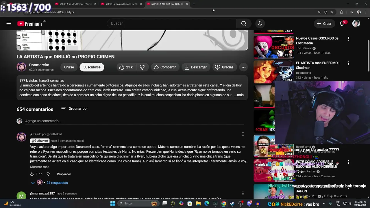This screenshot has height=208, width=370.
Task: Open Task View on the taskbar
Action: pos(164,203)
